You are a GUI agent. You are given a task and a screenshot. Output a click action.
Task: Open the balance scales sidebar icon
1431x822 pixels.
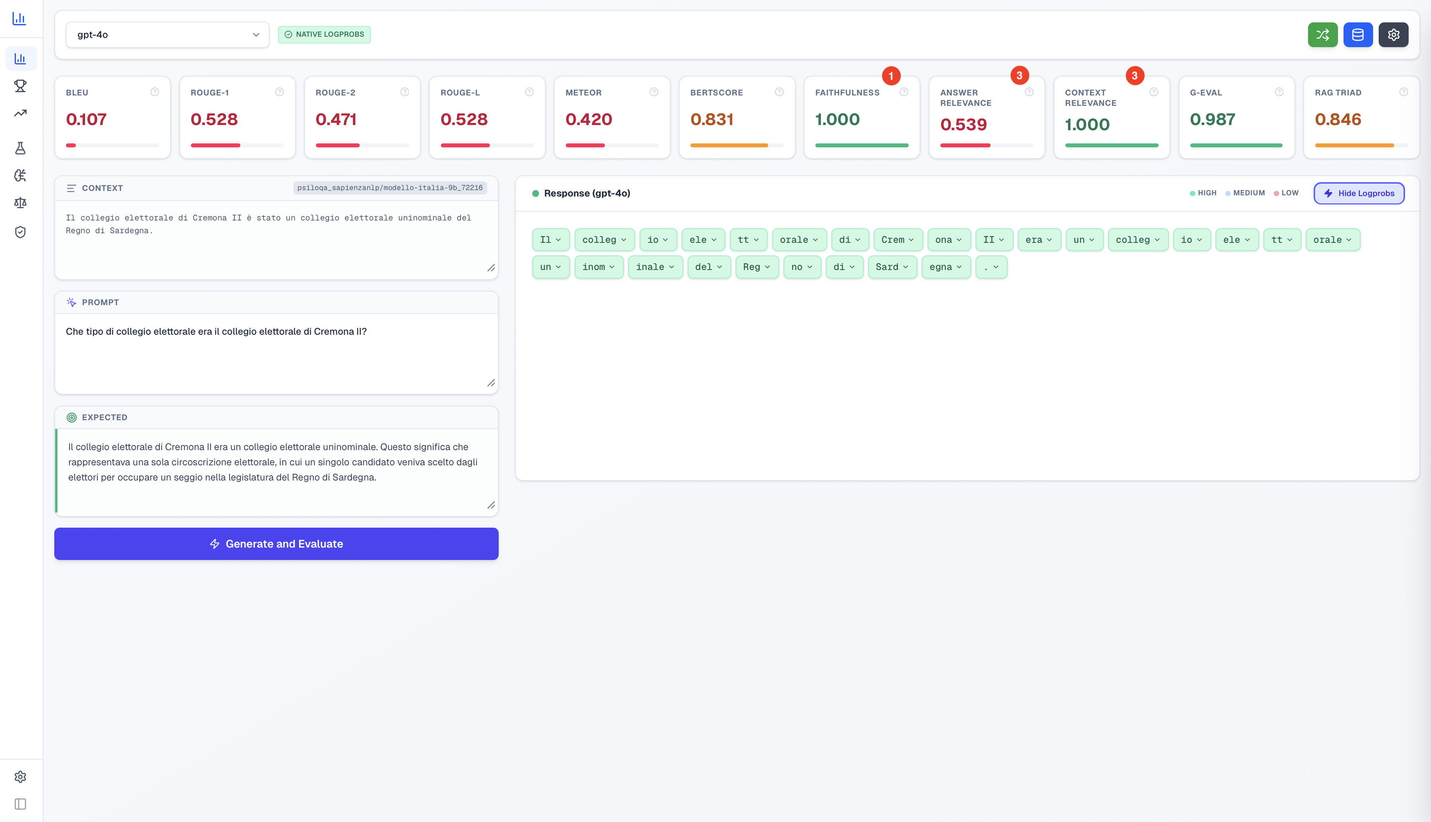tap(20, 203)
